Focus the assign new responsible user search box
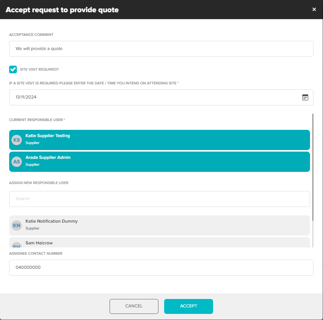The width and height of the screenshot is (323, 320). pos(159,199)
